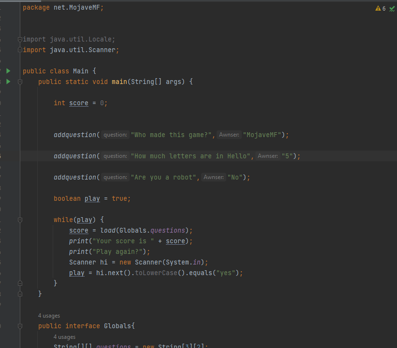This screenshot has width=397, height=348.
Task: Click the load method call
Action: (108, 231)
